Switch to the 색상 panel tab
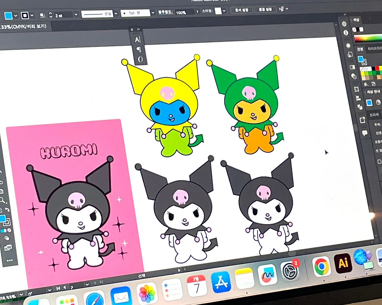 pyautogui.click(x=356, y=20)
